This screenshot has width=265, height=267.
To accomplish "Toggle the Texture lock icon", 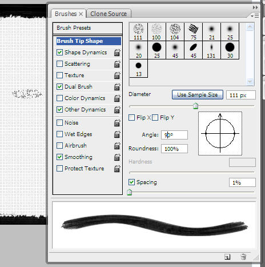I will click(x=117, y=75).
